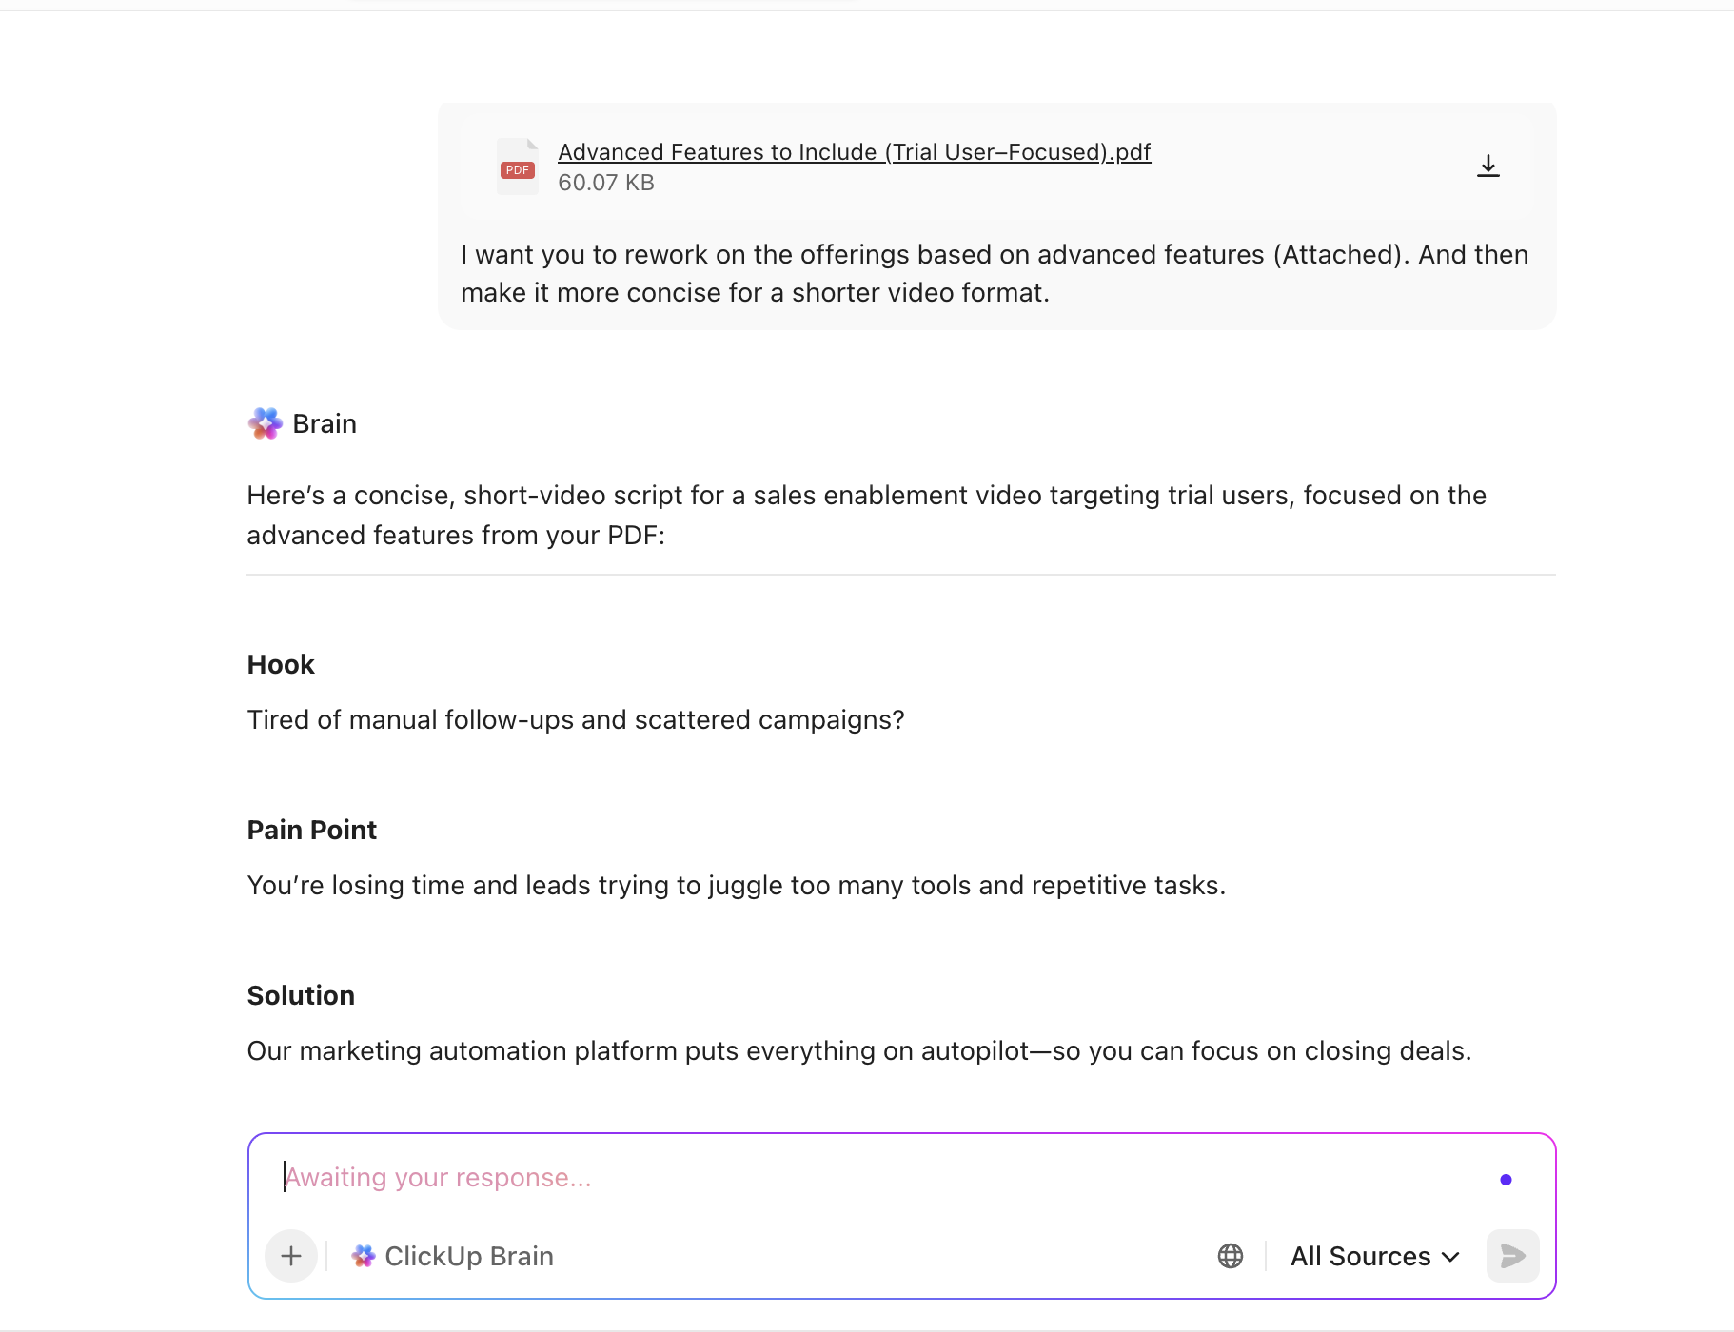Click the ClickUp Brain icon in the input bar

[x=363, y=1256]
